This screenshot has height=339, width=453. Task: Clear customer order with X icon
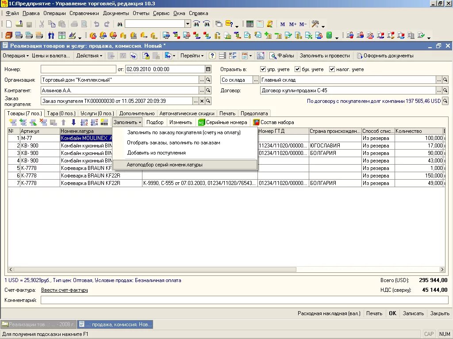(x=202, y=101)
